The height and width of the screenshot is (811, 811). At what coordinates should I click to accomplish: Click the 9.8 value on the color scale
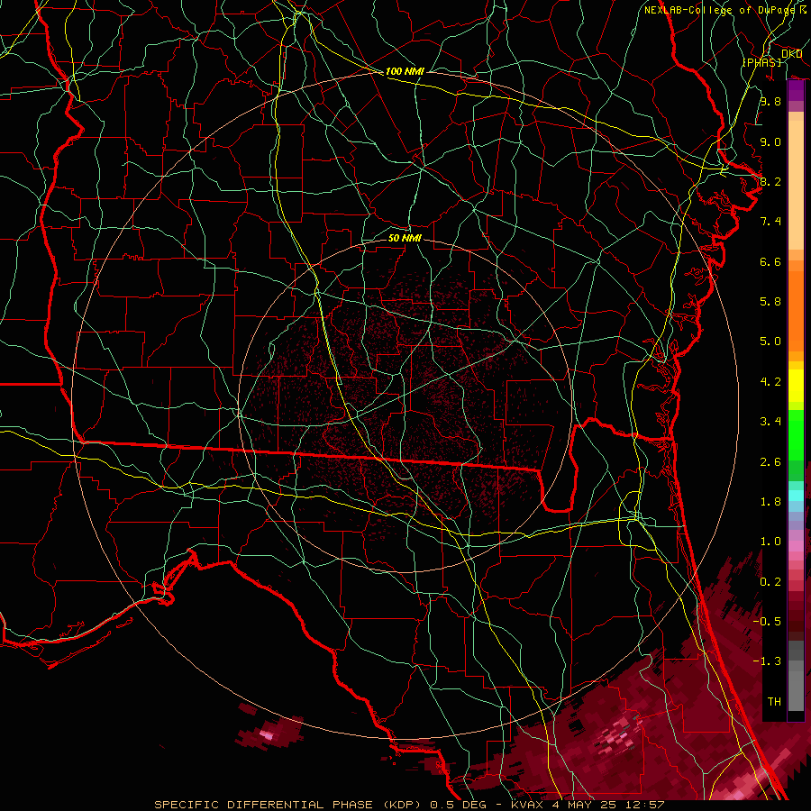tap(770, 101)
